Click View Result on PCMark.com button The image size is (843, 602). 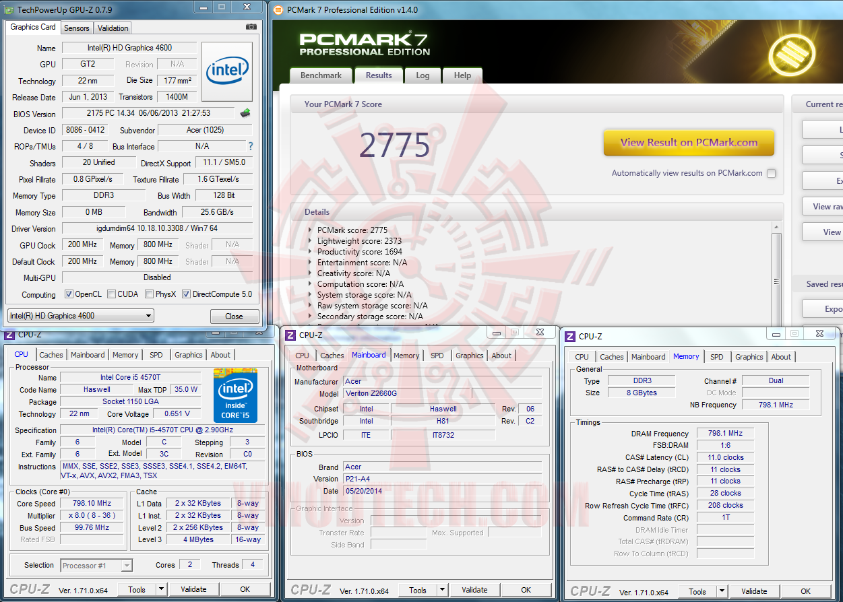[689, 143]
